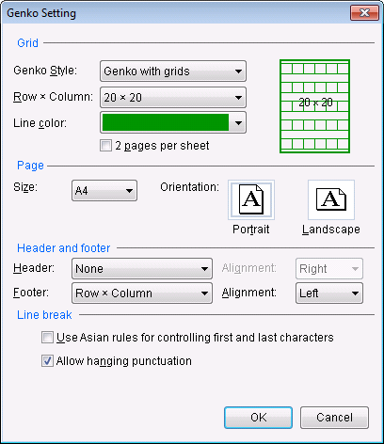Select the Landscape orientation icon
The height and width of the screenshot is (444, 384).
click(x=331, y=199)
